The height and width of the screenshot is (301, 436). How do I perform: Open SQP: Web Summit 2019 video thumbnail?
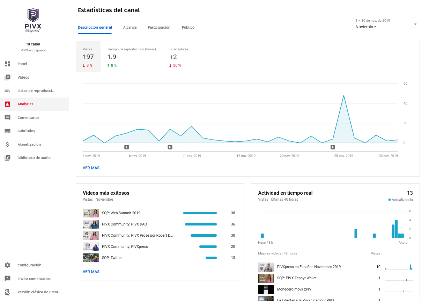[91, 213]
